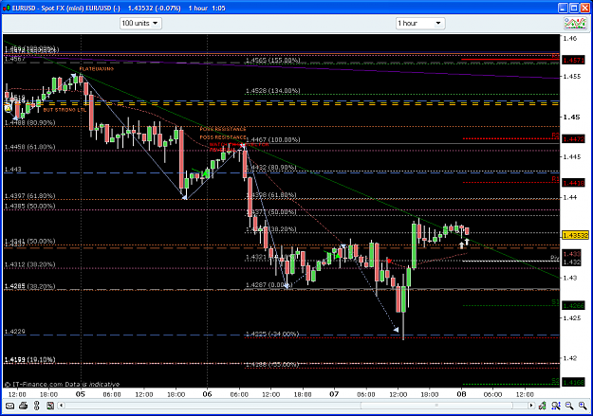Click the 1.432 pivot price label
The image size is (593, 416).
click(572, 262)
